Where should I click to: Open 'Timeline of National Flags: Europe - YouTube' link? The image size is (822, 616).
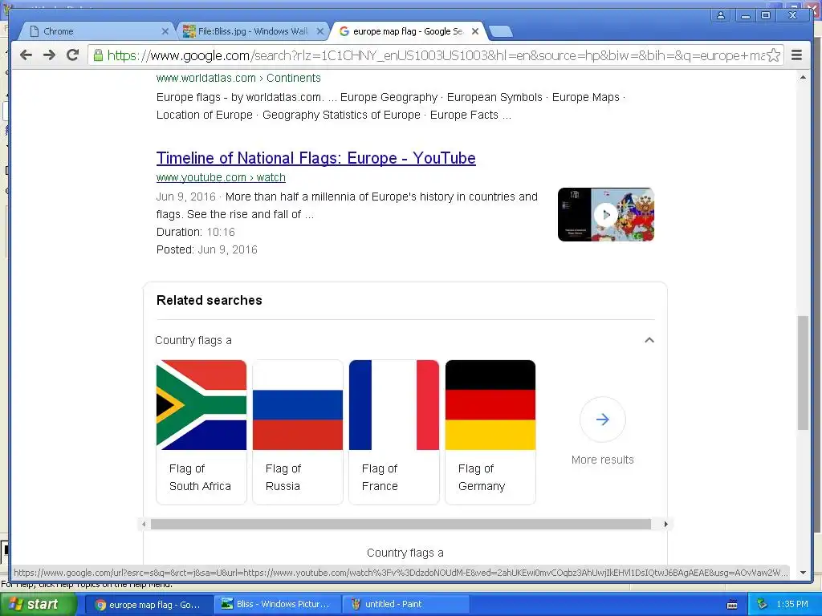315,158
